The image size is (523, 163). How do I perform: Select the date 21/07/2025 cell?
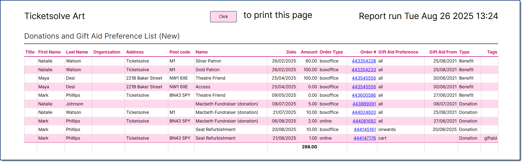click(282, 112)
